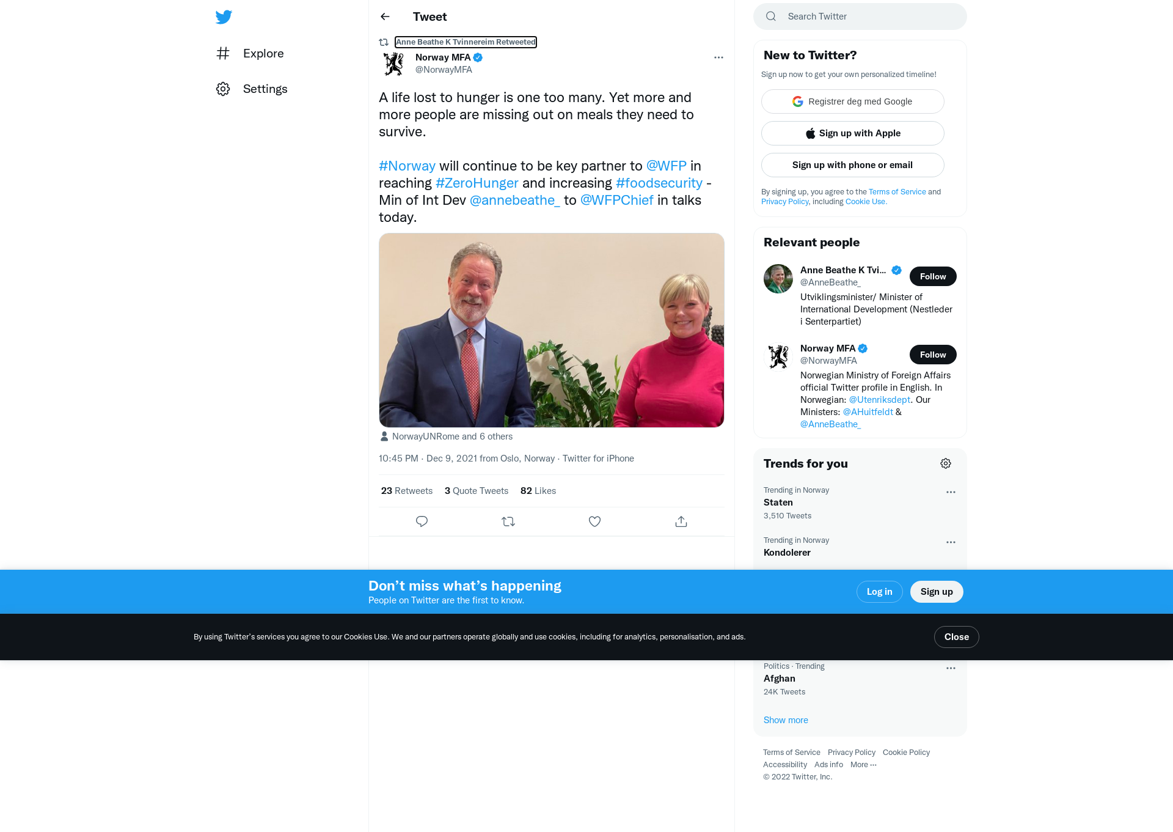The width and height of the screenshot is (1173, 832).
Task: Go back using the arrow icon
Action: [x=385, y=17]
